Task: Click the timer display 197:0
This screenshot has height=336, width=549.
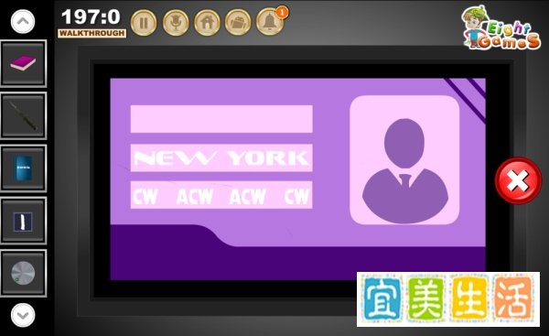Action: click(x=91, y=16)
